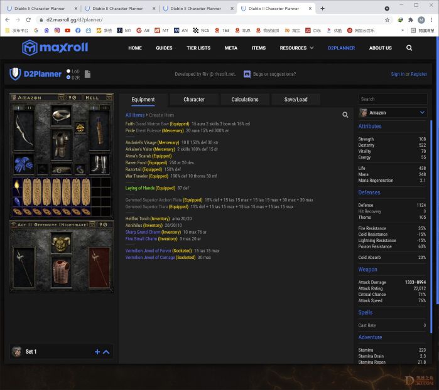This screenshot has width=439, height=390.
Task: Open the Calculations tab
Action: [245, 100]
